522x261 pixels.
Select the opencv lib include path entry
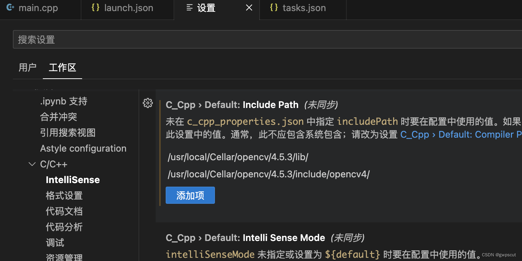click(238, 157)
